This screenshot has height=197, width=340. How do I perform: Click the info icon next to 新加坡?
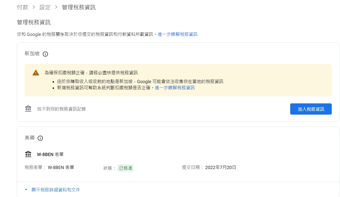tap(45, 54)
